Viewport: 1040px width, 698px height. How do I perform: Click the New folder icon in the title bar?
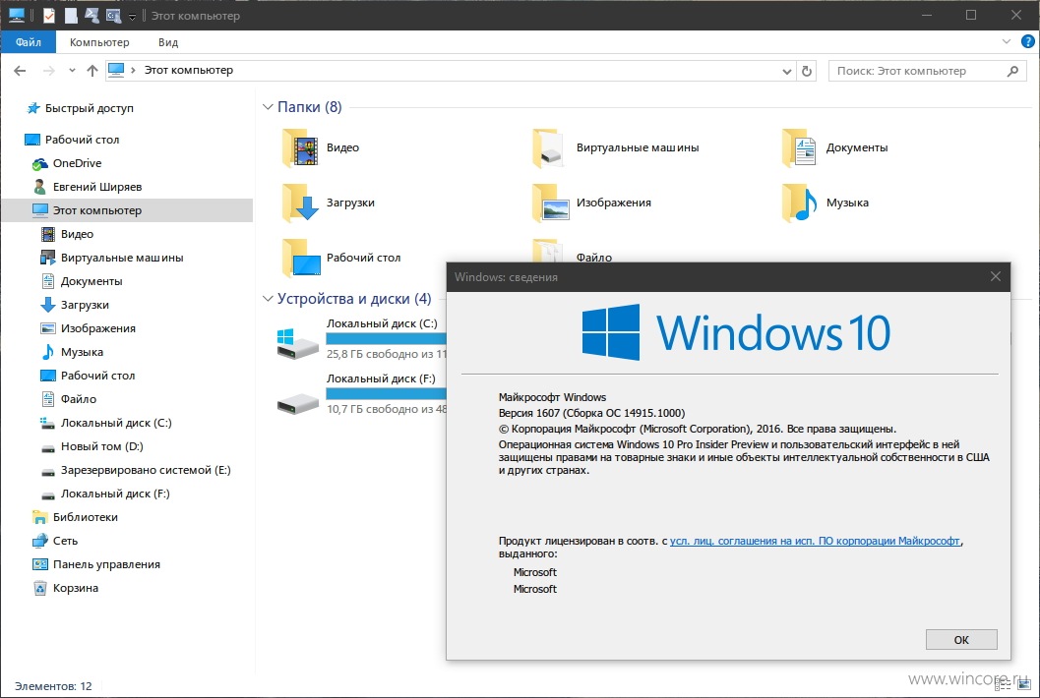click(70, 16)
